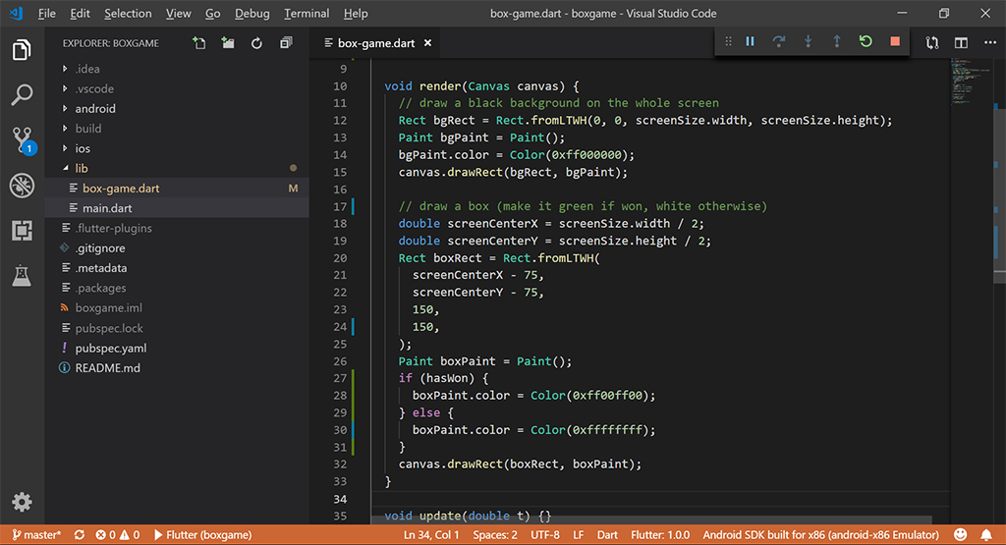Restart the debug session
1006x545 pixels.
tap(865, 42)
